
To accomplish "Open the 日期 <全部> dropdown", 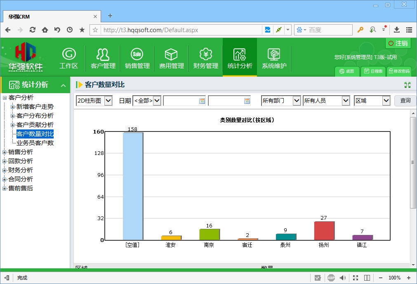I will (x=147, y=101).
